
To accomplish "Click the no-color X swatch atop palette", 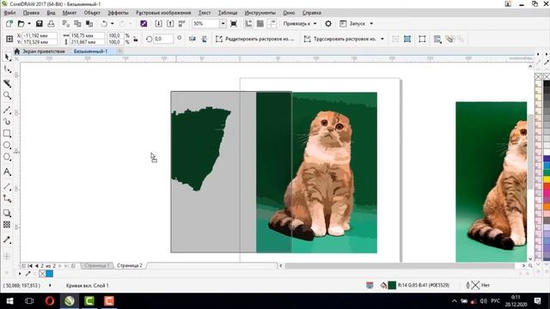I will coord(539,76).
